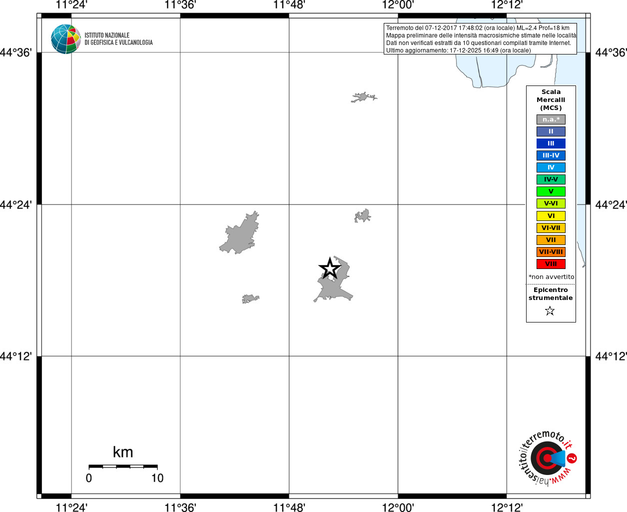Select the green V legend swatch
This screenshot has height=512, width=627.
tap(551, 191)
